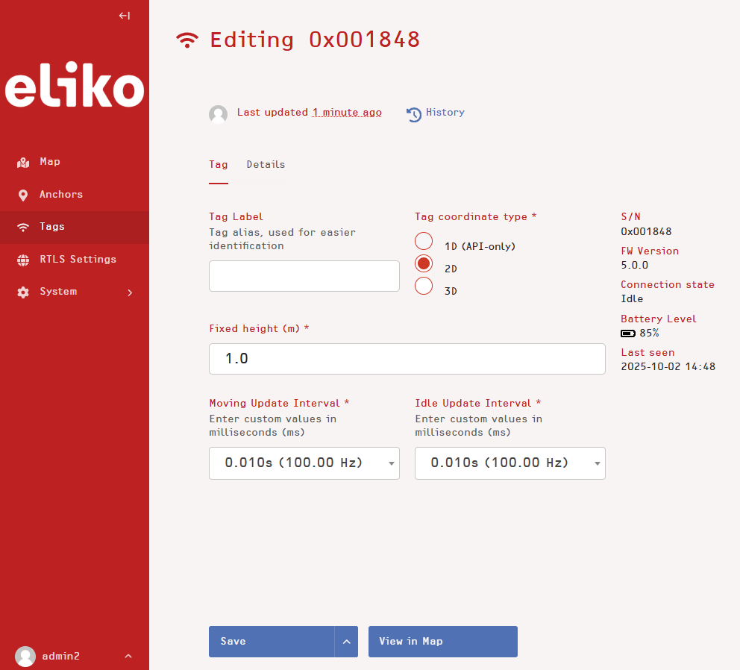Viewport: 740px width, 670px height.
Task: Click the Map icon in sidebar
Action: (x=23, y=163)
